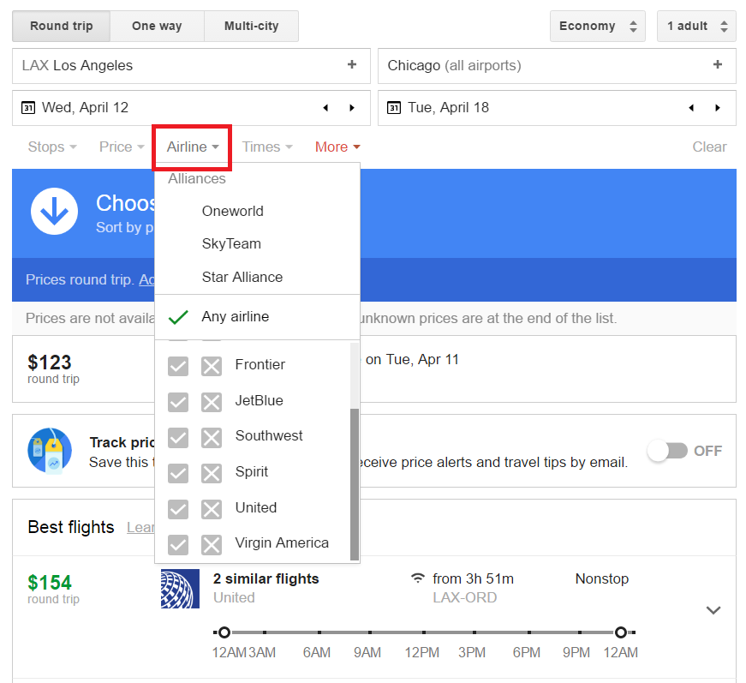Click the left handle of flight timeline

(224, 632)
